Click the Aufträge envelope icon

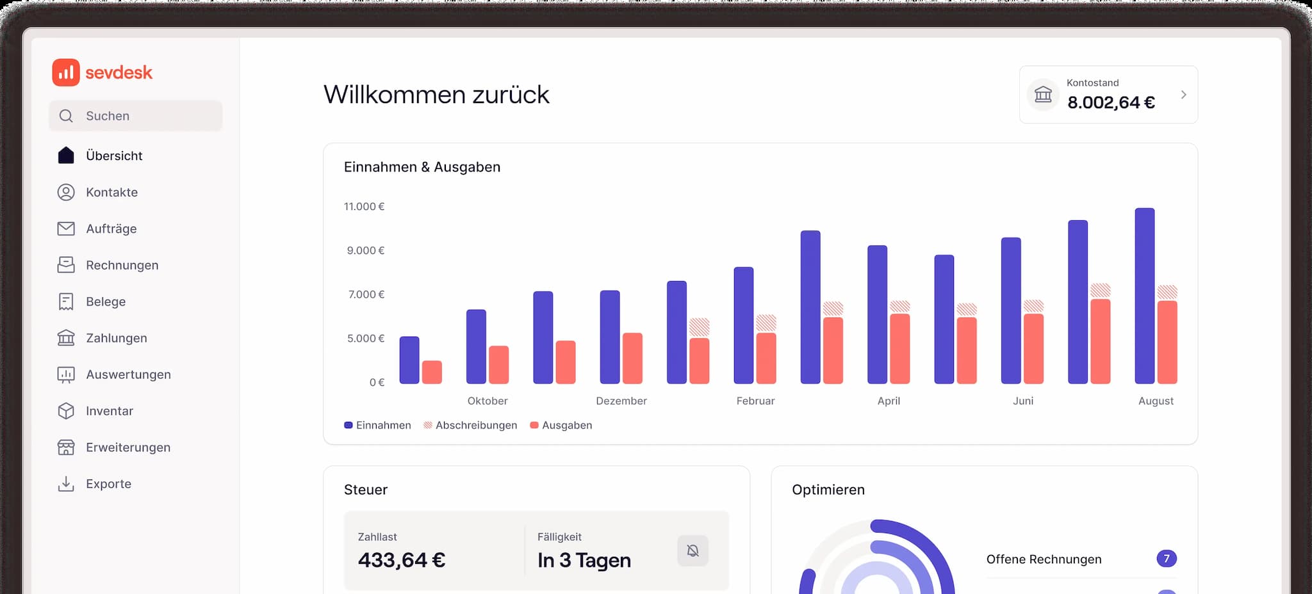click(x=66, y=229)
